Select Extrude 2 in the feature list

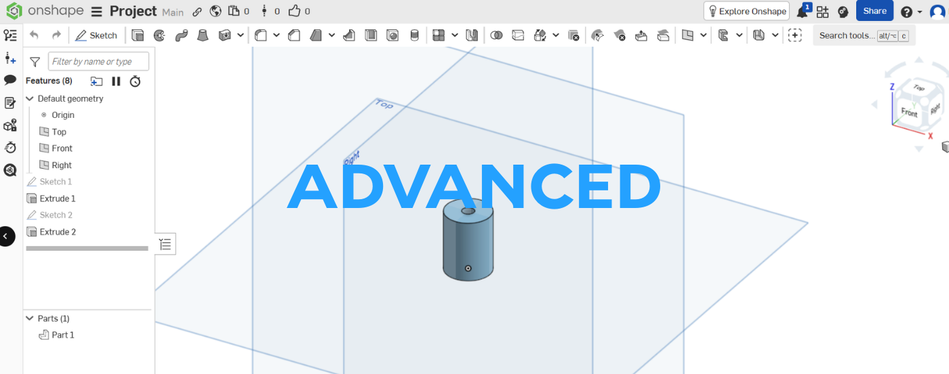pos(58,232)
